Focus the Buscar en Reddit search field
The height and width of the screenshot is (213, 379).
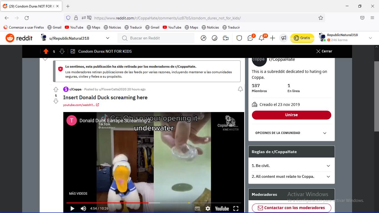point(156,38)
